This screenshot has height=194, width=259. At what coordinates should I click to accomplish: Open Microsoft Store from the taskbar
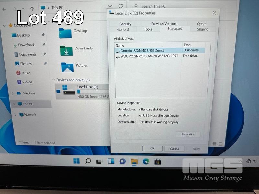(158, 161)
